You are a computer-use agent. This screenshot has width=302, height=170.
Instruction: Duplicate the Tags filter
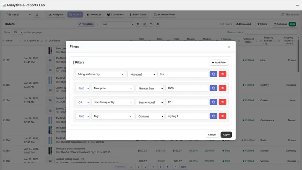(x=213, y=116)
